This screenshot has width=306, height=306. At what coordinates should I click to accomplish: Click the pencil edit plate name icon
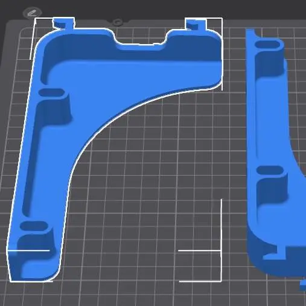pos(32,13)
